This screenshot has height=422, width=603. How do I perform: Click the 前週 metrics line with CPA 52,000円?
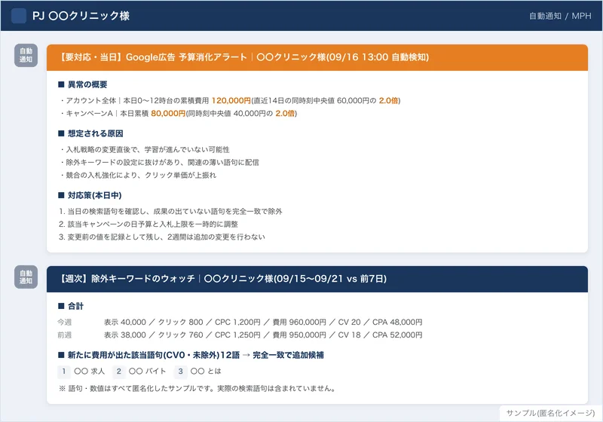point(263,335)
